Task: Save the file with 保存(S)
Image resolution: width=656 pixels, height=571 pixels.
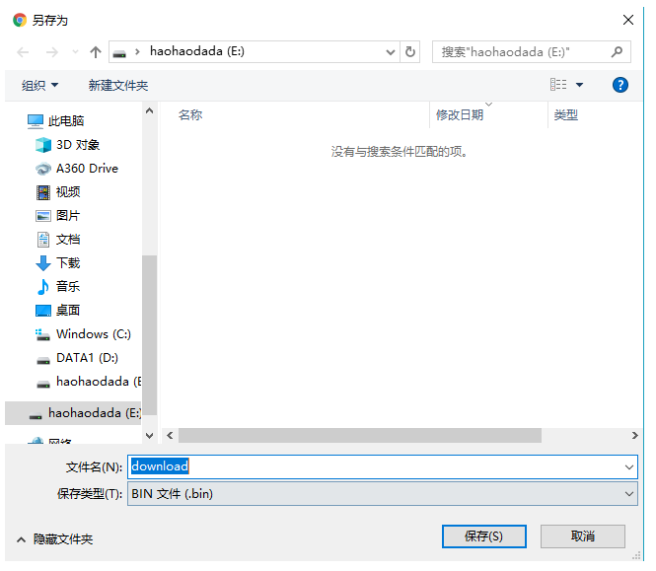Action: pos(484,536)
